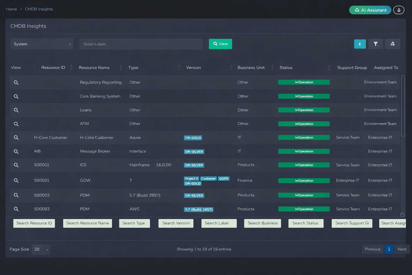Open the filter funnel icon button
The width and height of the screenshot is (412, 275).
tap(376, 44)
